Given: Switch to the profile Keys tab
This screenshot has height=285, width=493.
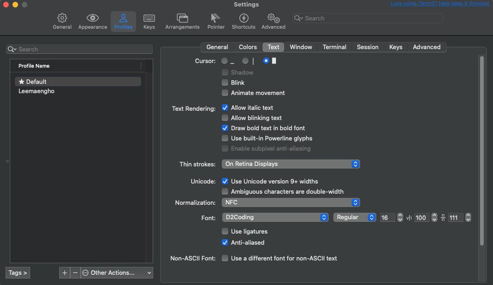Looking at the screenshot, I should [395, 47].
